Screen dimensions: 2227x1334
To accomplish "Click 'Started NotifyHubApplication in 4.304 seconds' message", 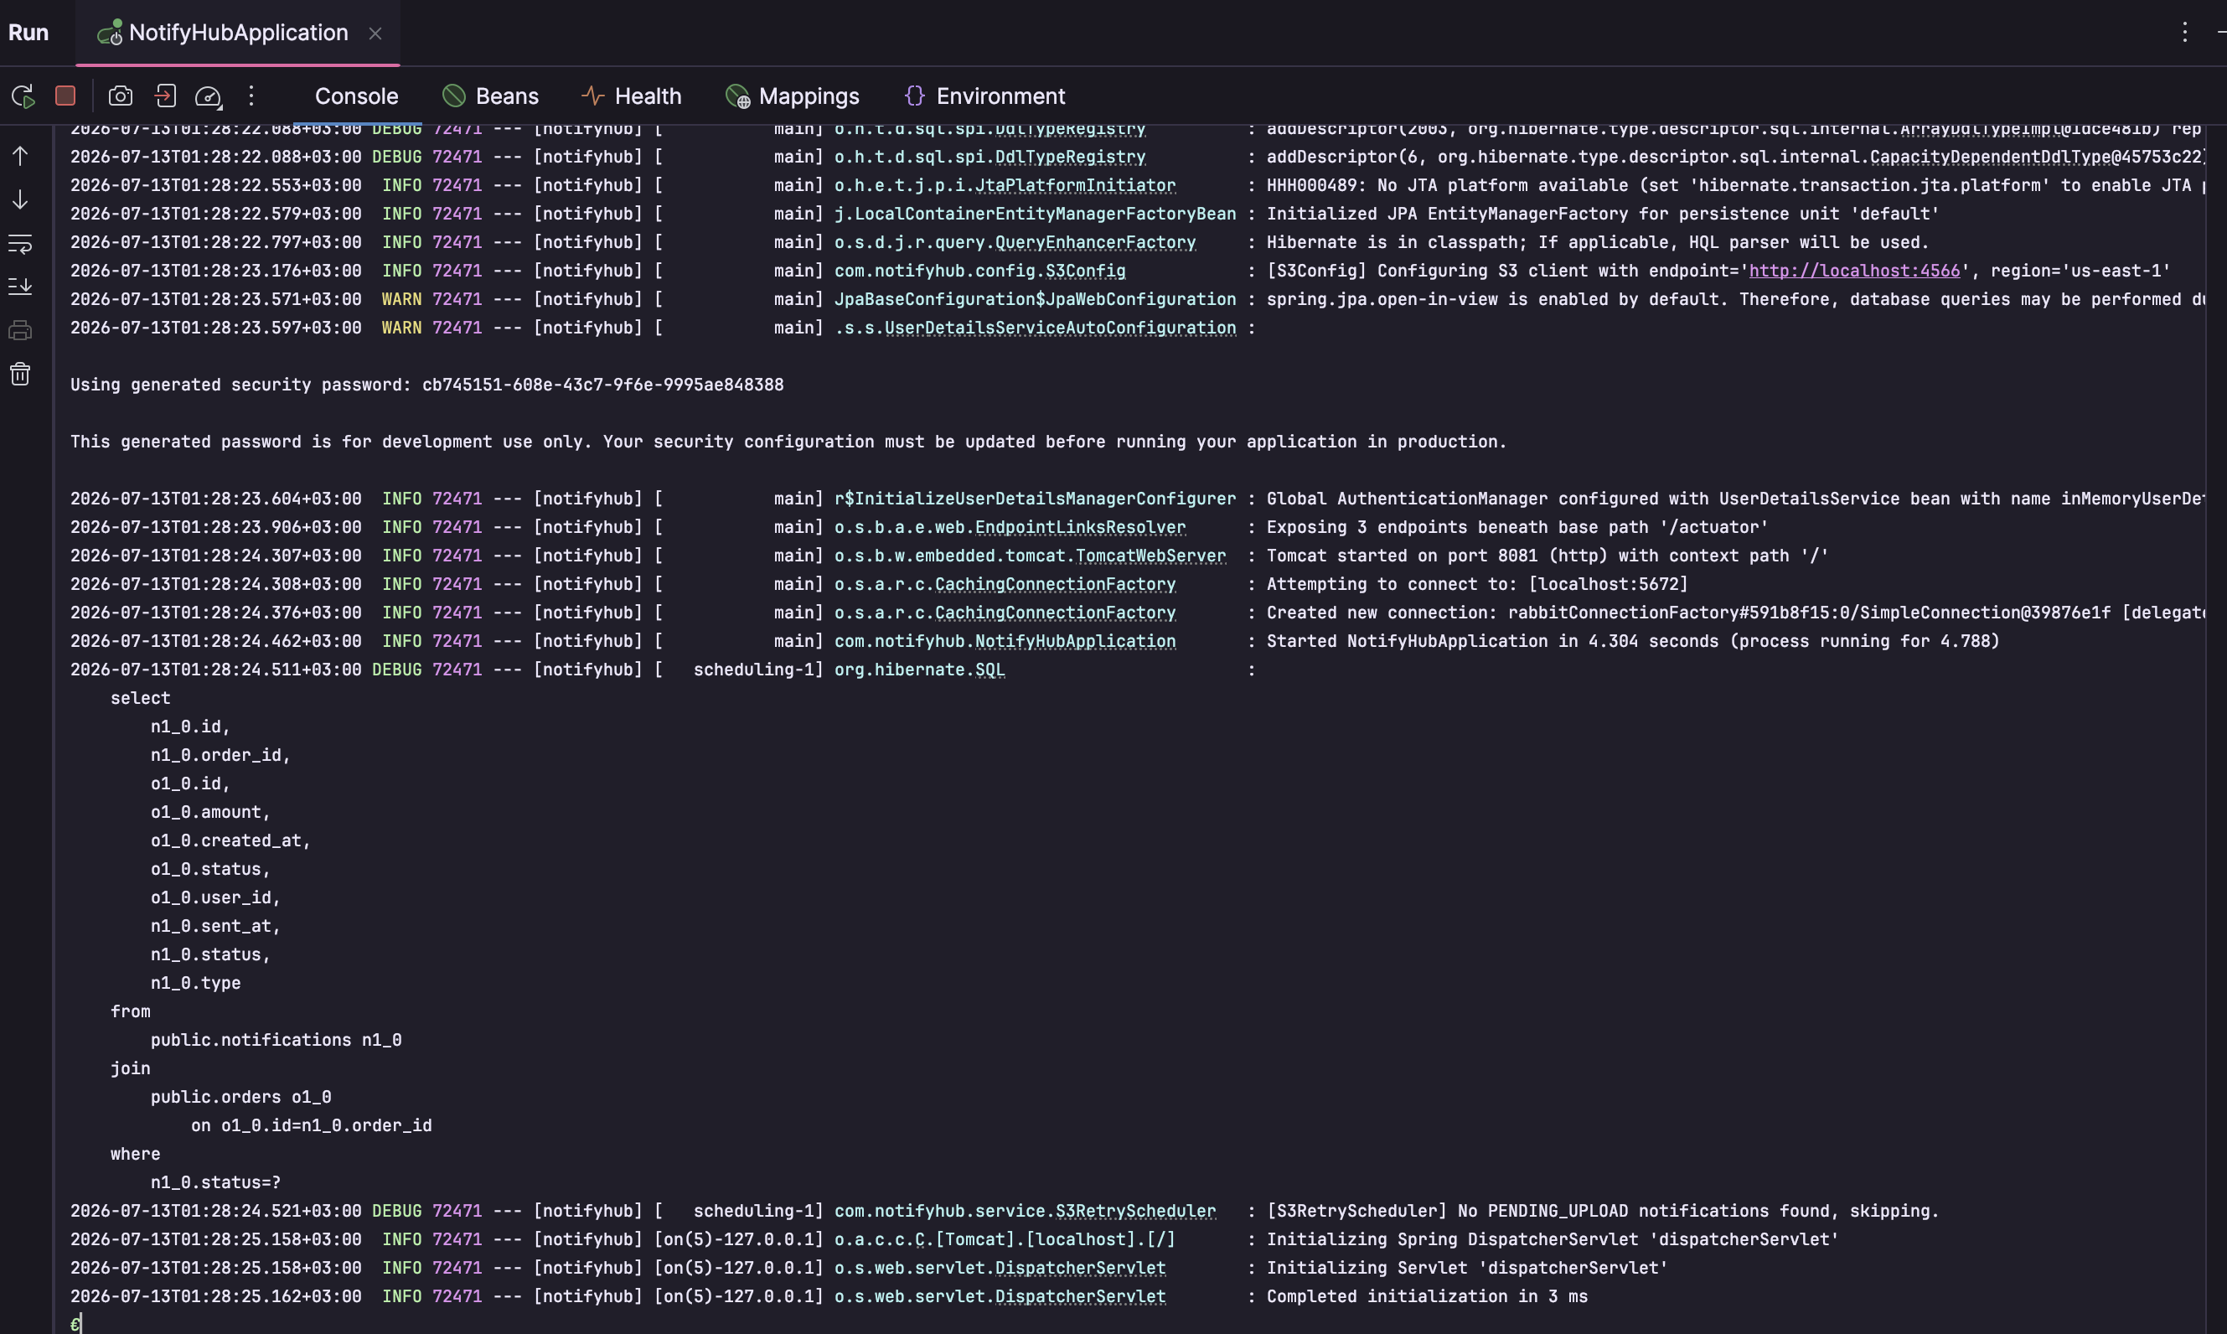I will pyautogui.click(x=1633, y=642).
